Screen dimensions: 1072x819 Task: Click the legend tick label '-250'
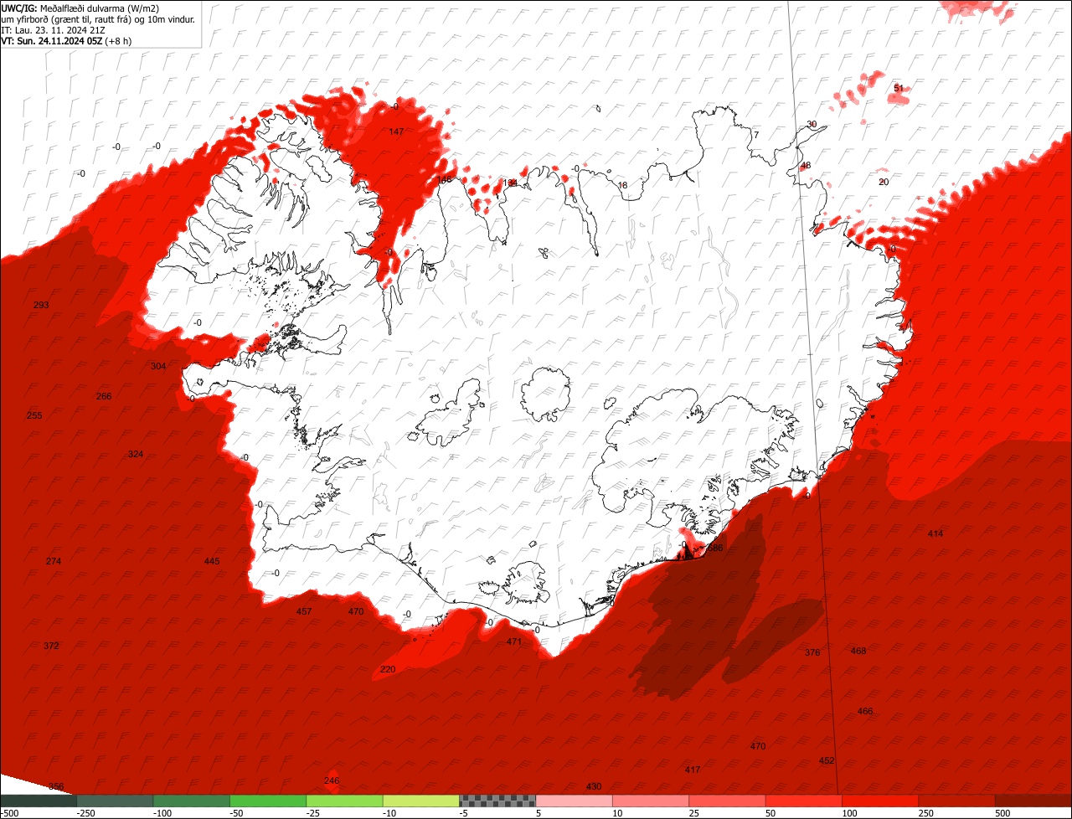point(85,813)
